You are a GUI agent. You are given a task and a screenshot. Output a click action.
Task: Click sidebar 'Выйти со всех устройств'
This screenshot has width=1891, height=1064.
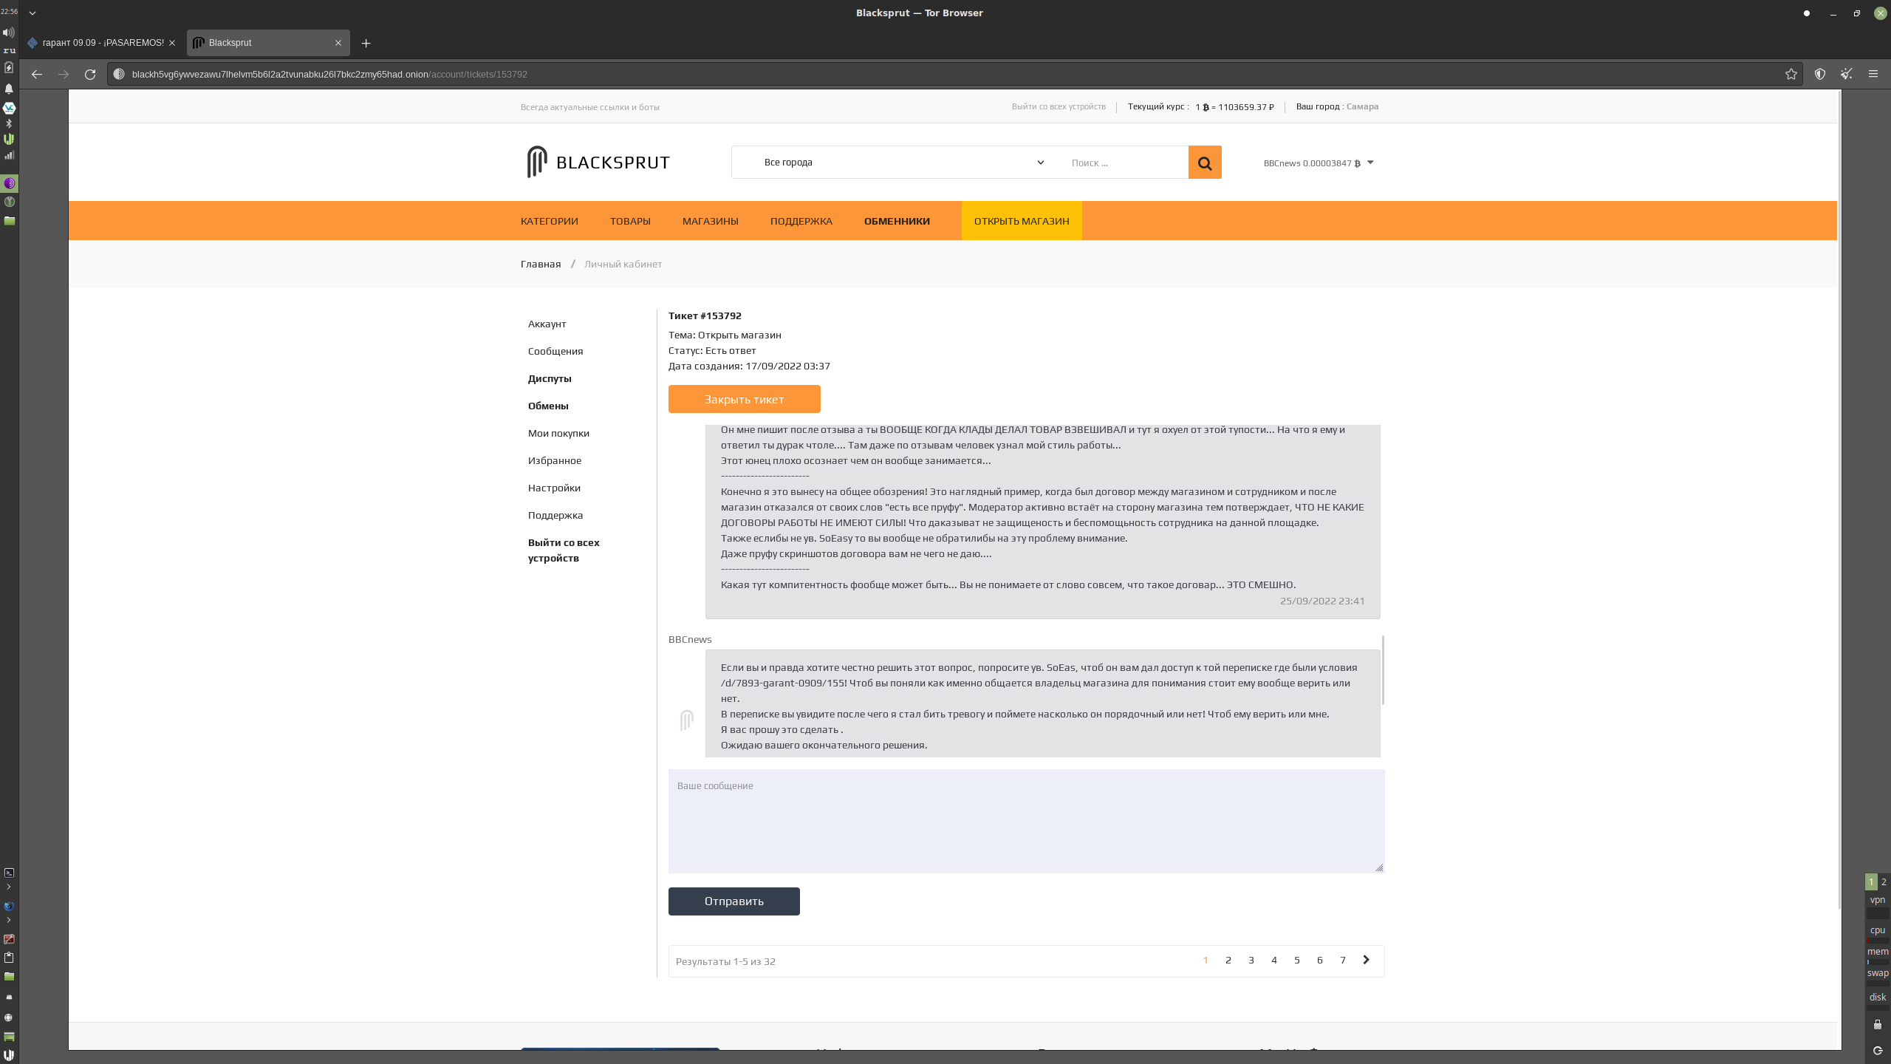[x=564, y=550]
